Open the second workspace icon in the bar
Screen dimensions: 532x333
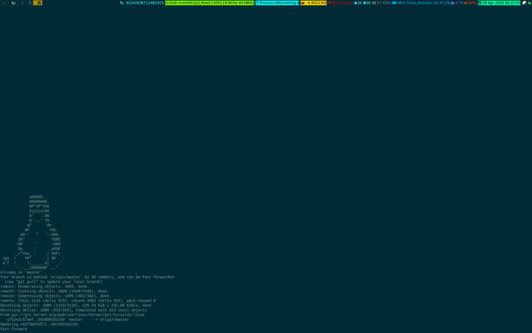point(13,3)
